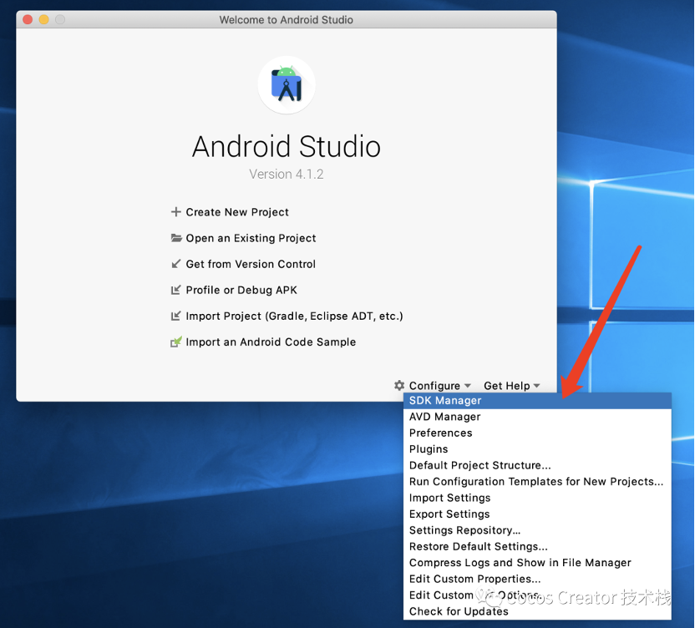Click the yellow minimize window button
This screenshot has width=695, height=628.
(x=44, y=19)
